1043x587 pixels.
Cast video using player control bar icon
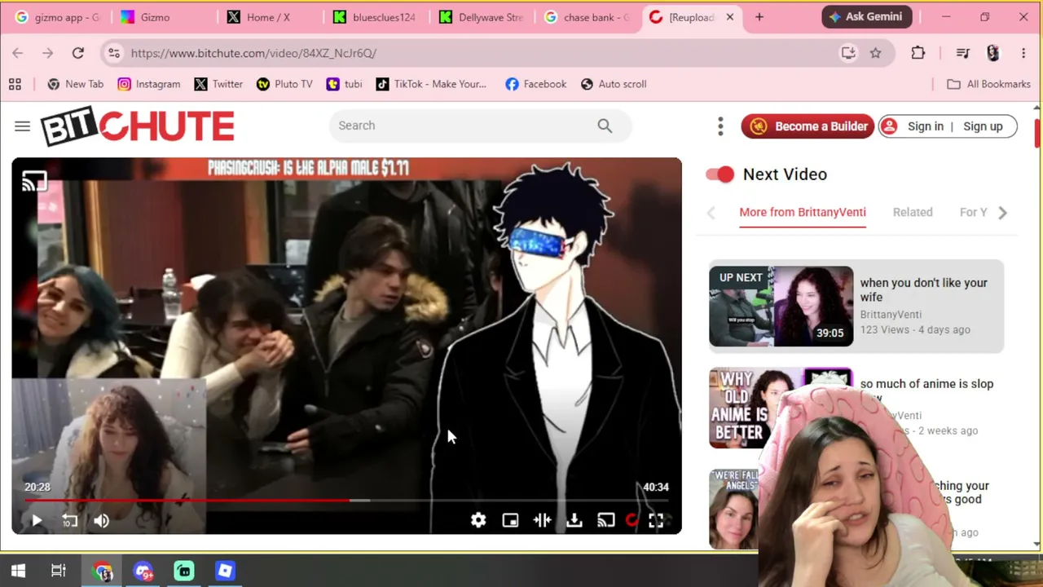click(605, 520)
